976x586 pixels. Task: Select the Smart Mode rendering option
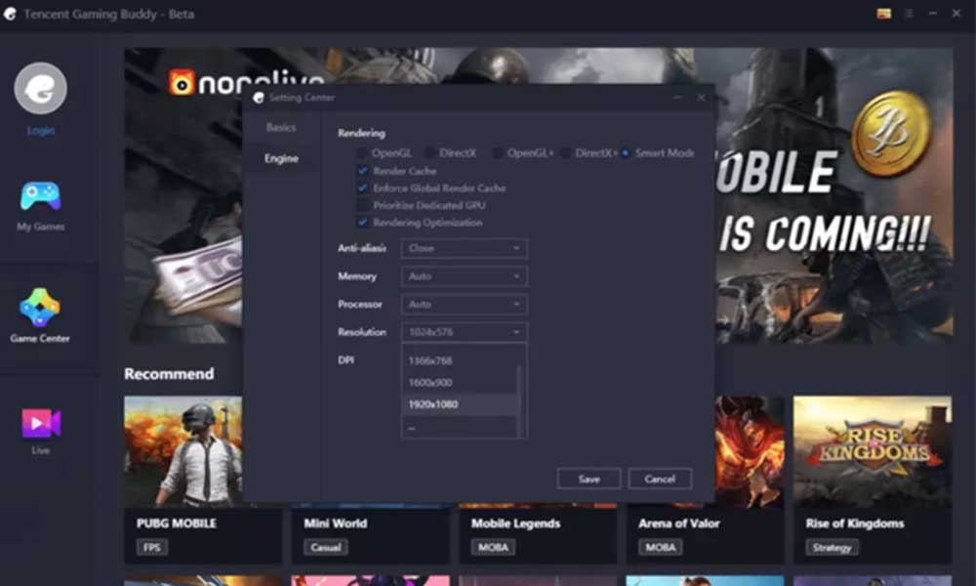626,152
